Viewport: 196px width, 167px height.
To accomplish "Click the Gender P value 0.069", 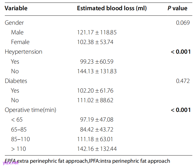I will pyautogui.click(x=183, y=23).
